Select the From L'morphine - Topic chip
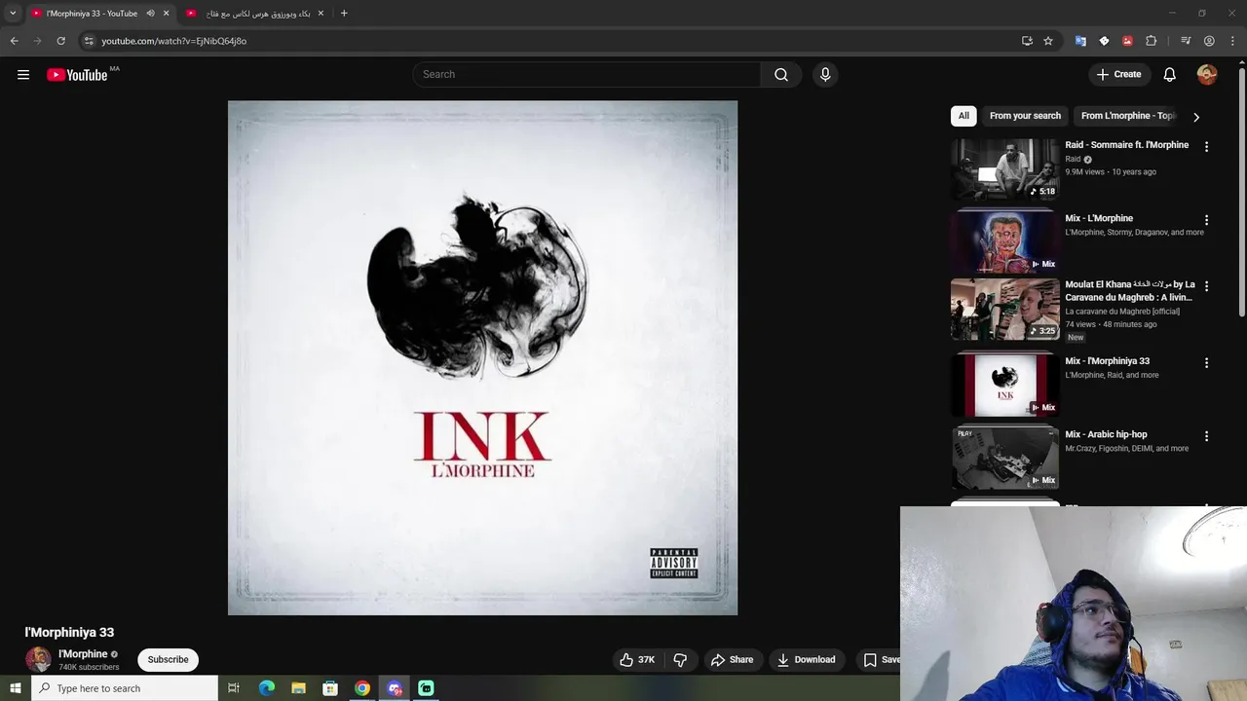1247x701 pixels. [x=1127, y=116]
